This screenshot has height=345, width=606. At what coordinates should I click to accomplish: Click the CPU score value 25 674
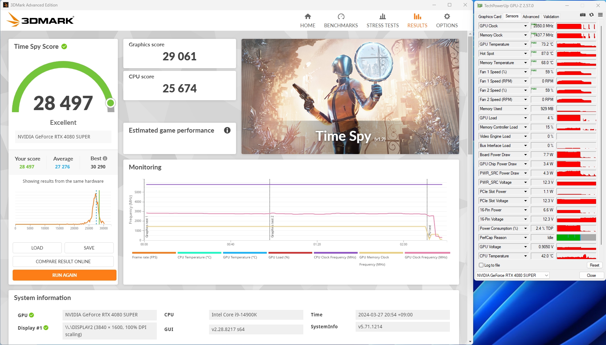(180, 88)
